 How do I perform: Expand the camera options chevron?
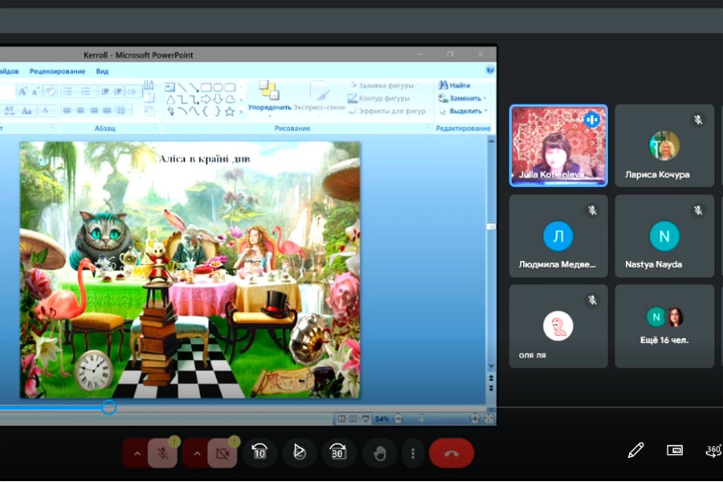195,453
